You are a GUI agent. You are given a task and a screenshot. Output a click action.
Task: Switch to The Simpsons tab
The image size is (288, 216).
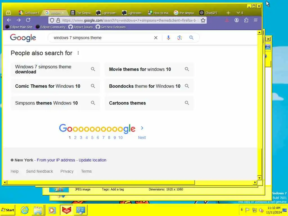coord(81,13)
